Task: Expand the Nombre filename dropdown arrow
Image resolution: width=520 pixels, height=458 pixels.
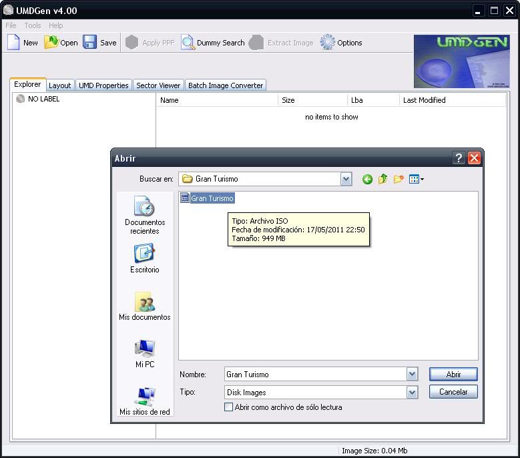Action: click(412, 375)
